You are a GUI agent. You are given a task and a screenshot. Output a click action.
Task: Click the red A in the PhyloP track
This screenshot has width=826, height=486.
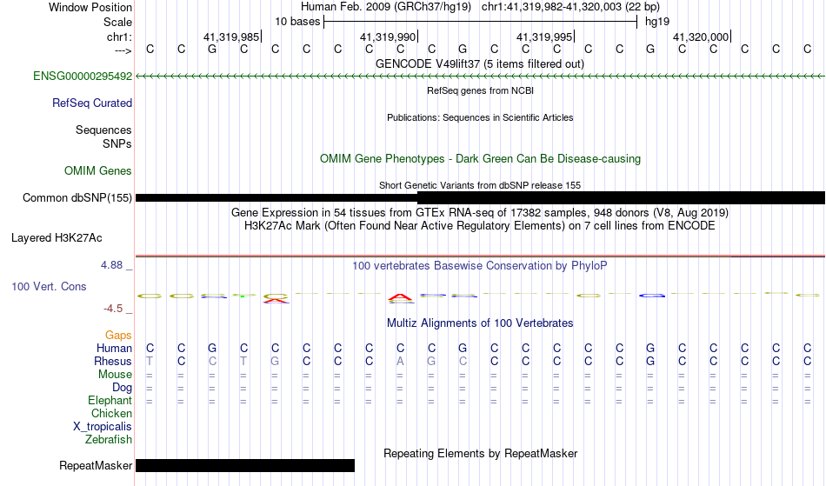[400, 298]
